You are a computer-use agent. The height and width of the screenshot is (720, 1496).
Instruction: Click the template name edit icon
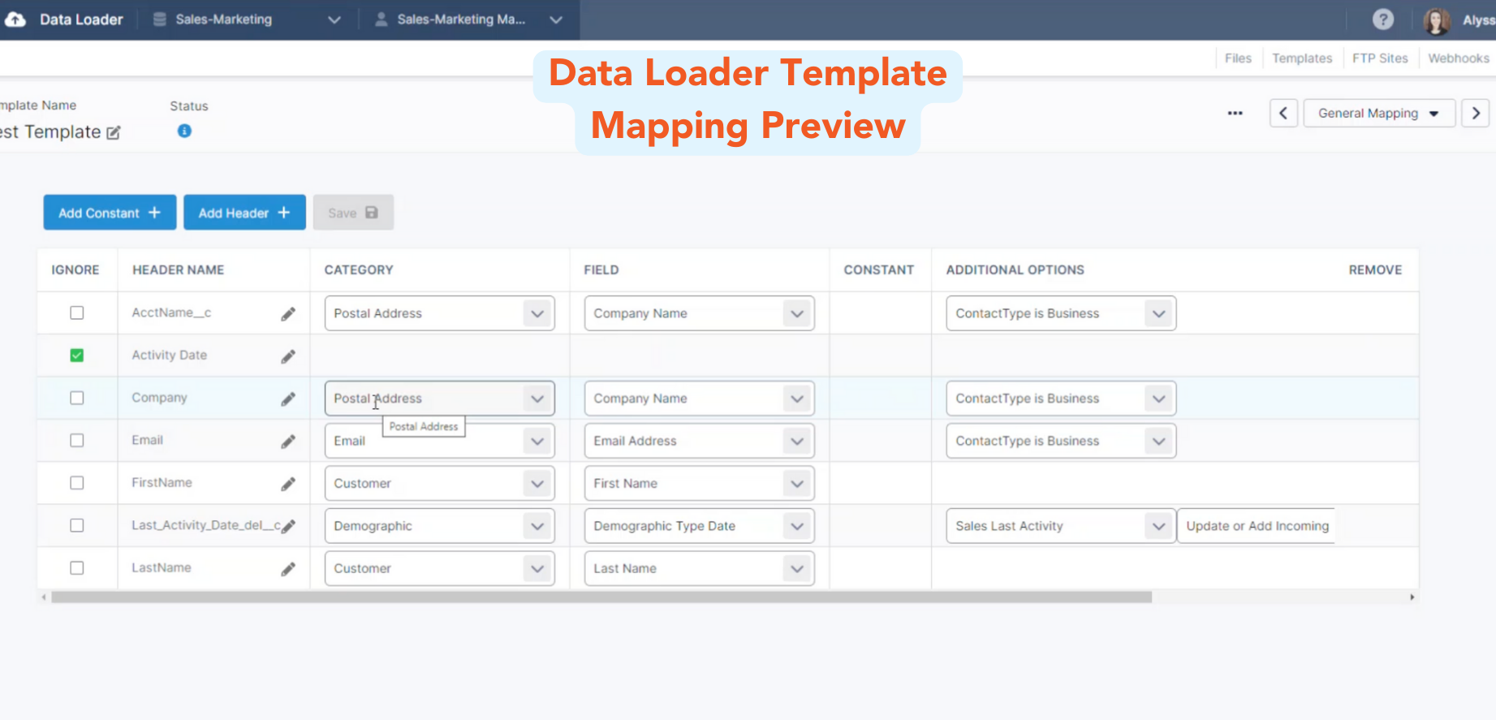click(114, 132)
